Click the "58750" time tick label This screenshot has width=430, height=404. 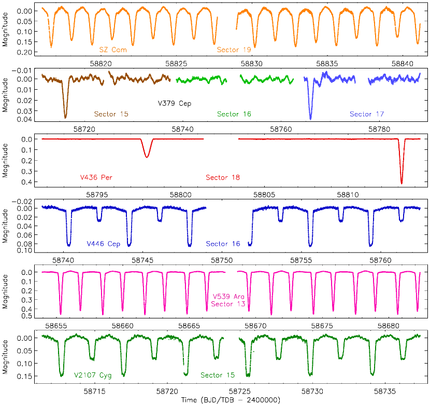pyautogui.click(x=222, y=260)
